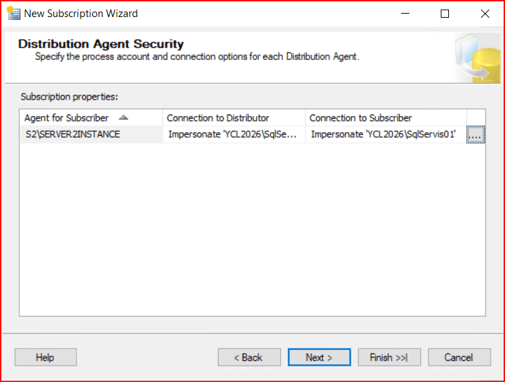
Task: Select the S2\SERVER2INSTANCE subscriber row
Action: [x=72, y=134]
